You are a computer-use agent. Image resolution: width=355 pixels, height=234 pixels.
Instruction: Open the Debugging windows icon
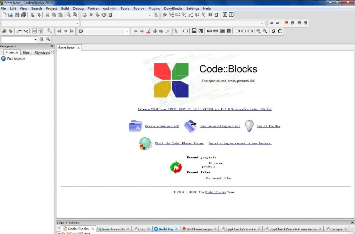click(225, 15)
